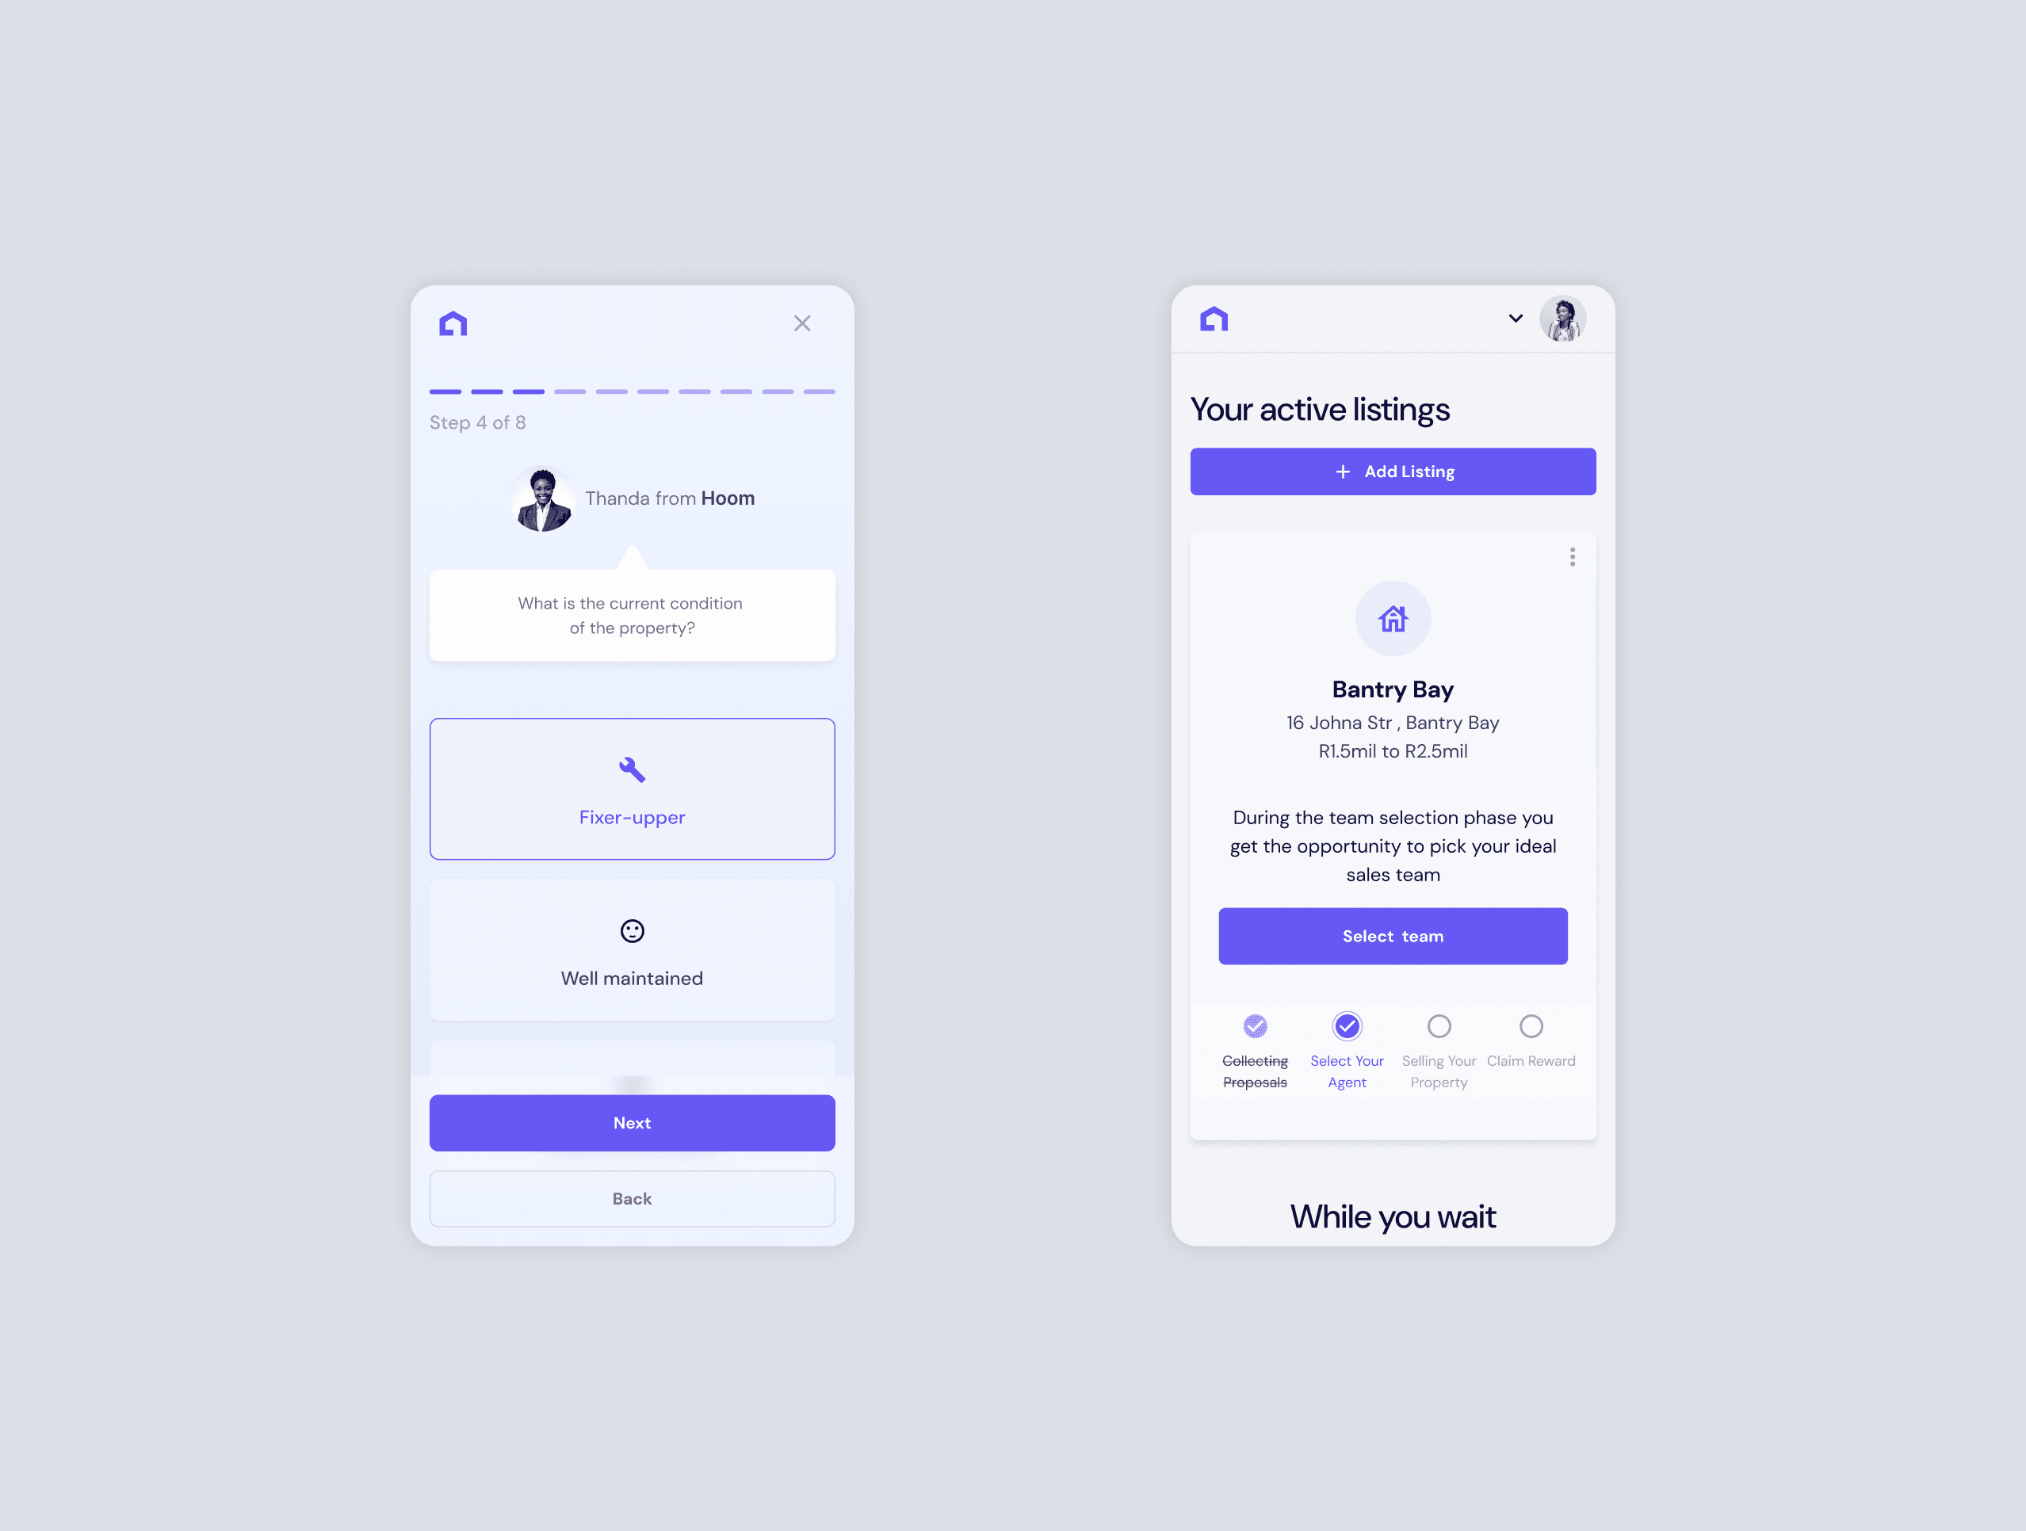
Task: Click the Select team button
Action: click(x=1393, y=934)
